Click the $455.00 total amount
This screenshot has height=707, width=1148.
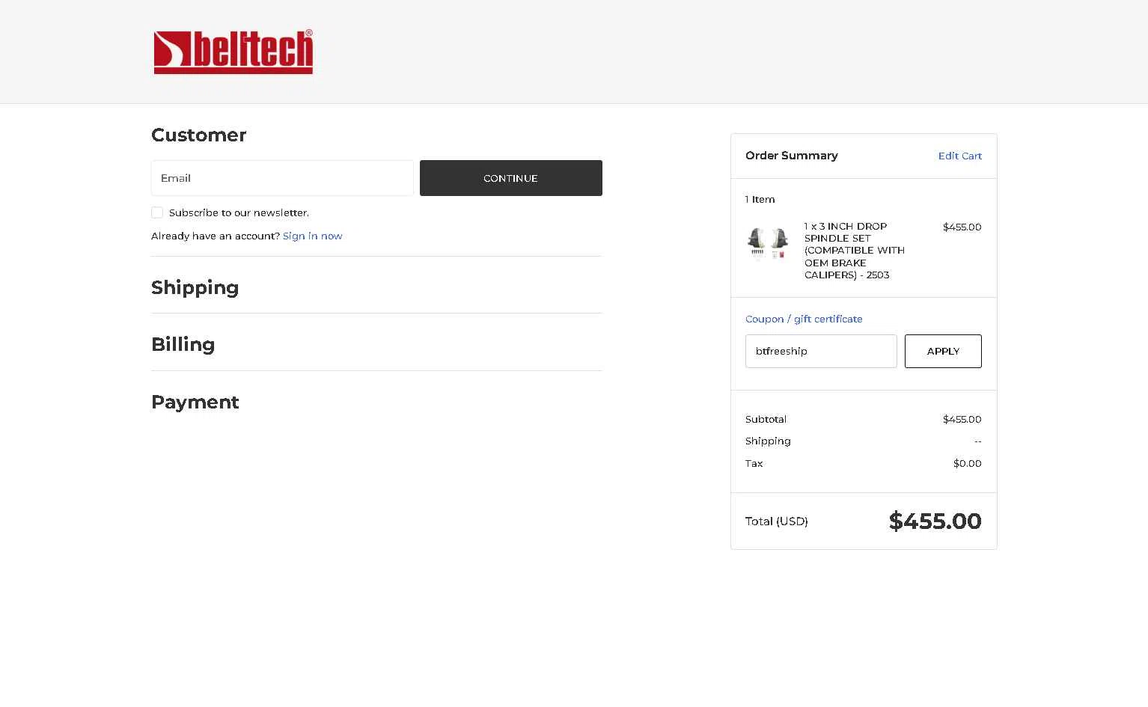[935, 521]
